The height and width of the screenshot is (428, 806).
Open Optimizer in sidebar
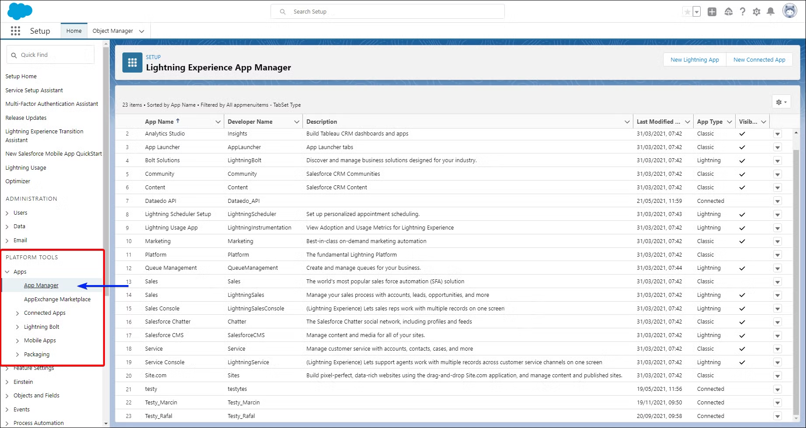pyautogui.click(x=18, y=181)
